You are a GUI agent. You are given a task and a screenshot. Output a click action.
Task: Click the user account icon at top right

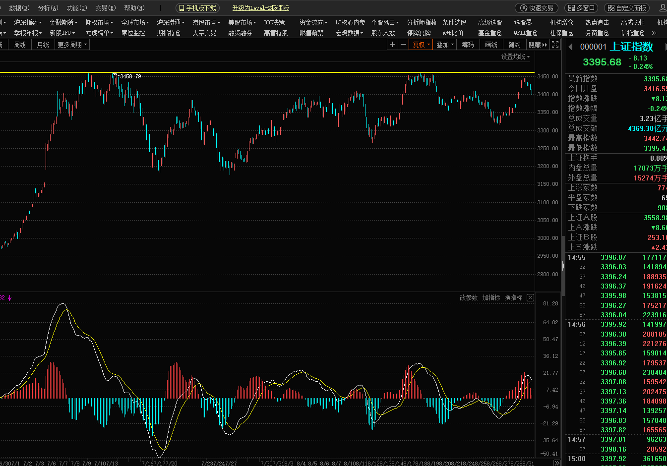click(x=664, y=8)
